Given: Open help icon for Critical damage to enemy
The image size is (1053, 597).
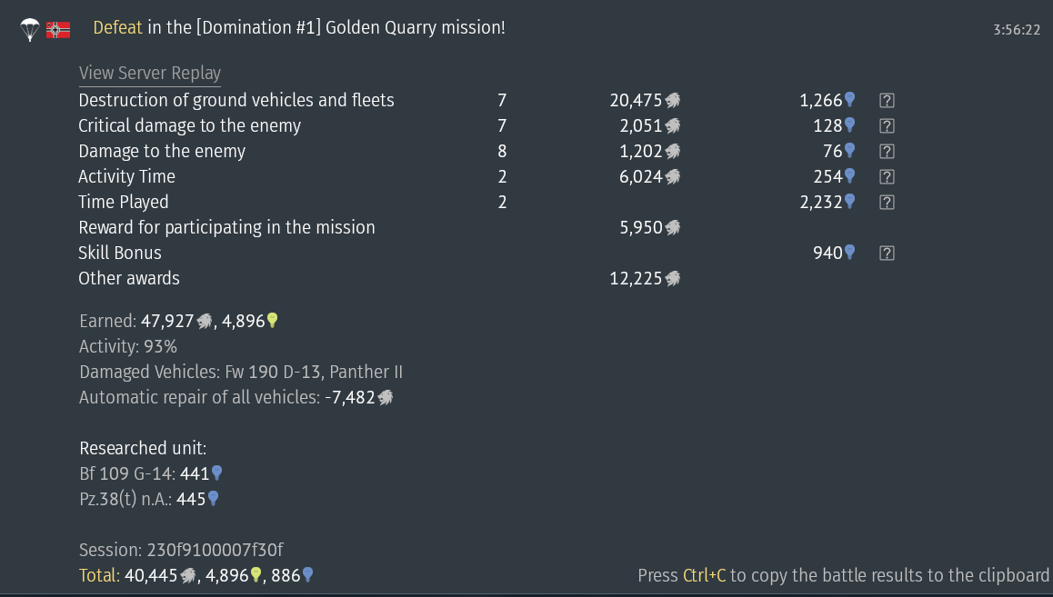Looking at the screenshot, I should coord(887,126).
